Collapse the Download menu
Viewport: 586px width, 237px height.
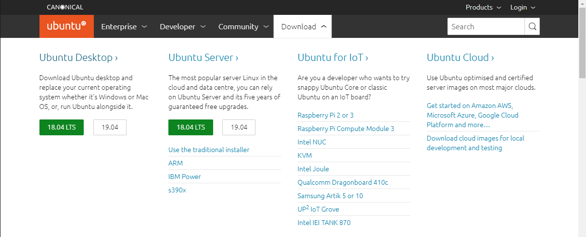point(303,26)
